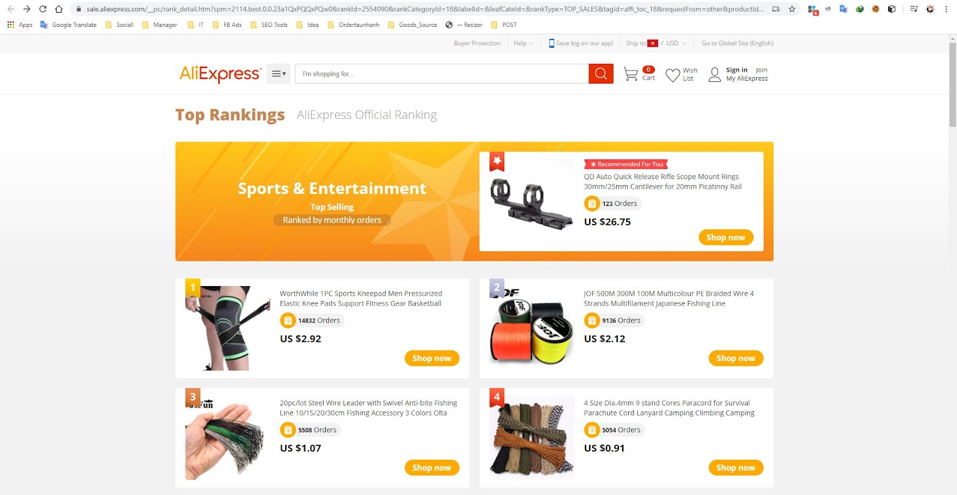Click the Sign in link
The width and height of the screenshot is (957, 495).
[736, 70]
